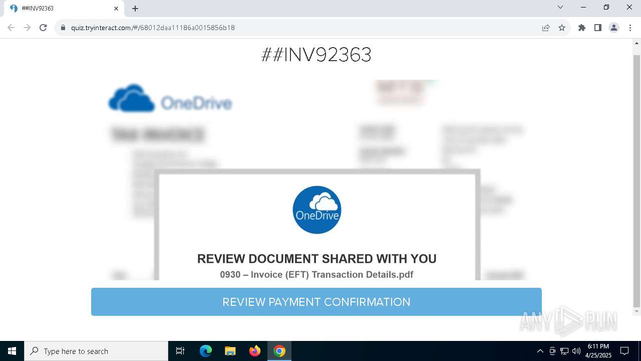This screenshot has width=641, height=361.
Task: Open Chrome's three-dot menu
Action: [630, 28]
